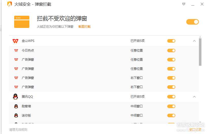Image resolution: width=207 pixels, height=134 pixels.
Task: Click the Huorong flame logo in title bar
Action: pos(10,4)
